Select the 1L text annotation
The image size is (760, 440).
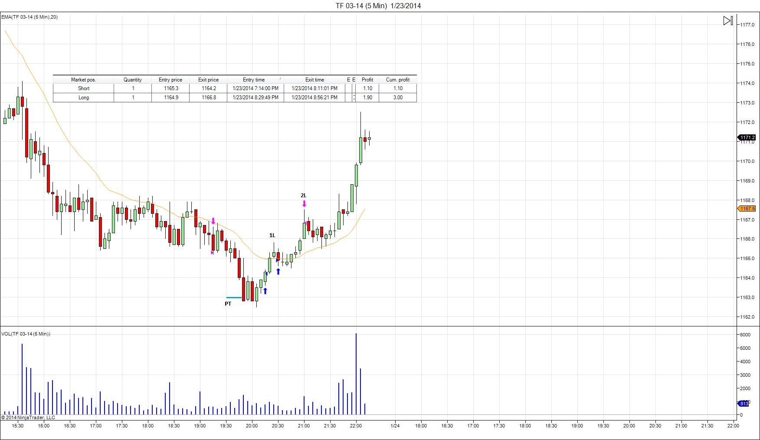272,235
